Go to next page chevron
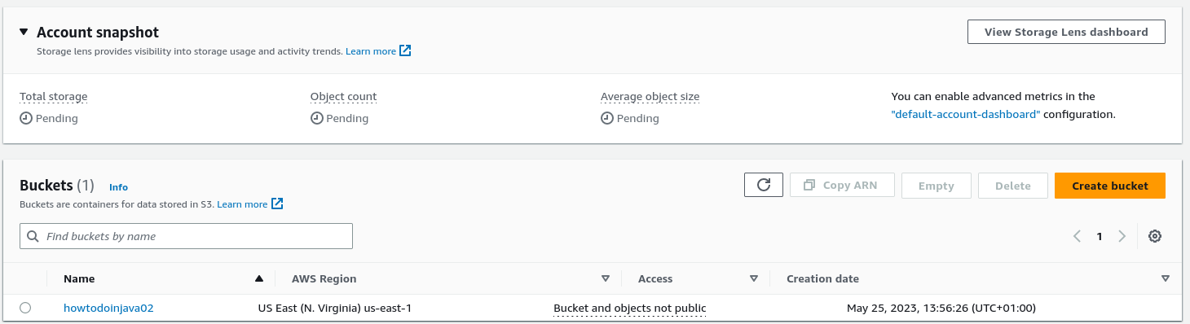1190x324 pixels. click(x=1122, y=236)
